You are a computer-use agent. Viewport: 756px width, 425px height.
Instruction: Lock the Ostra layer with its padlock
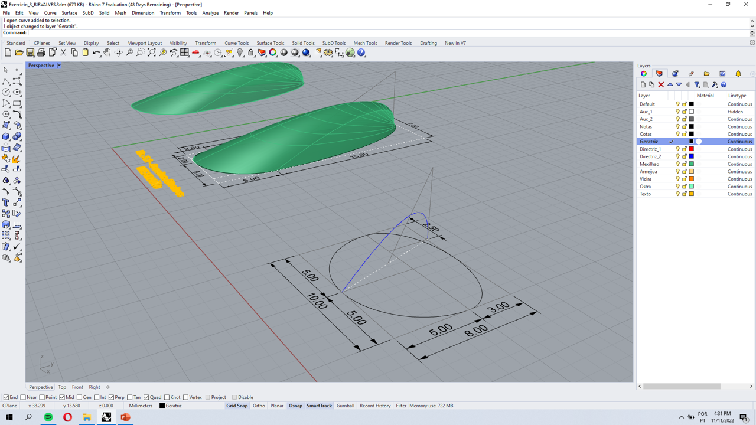pyautogui.click(x=685, y=187)
